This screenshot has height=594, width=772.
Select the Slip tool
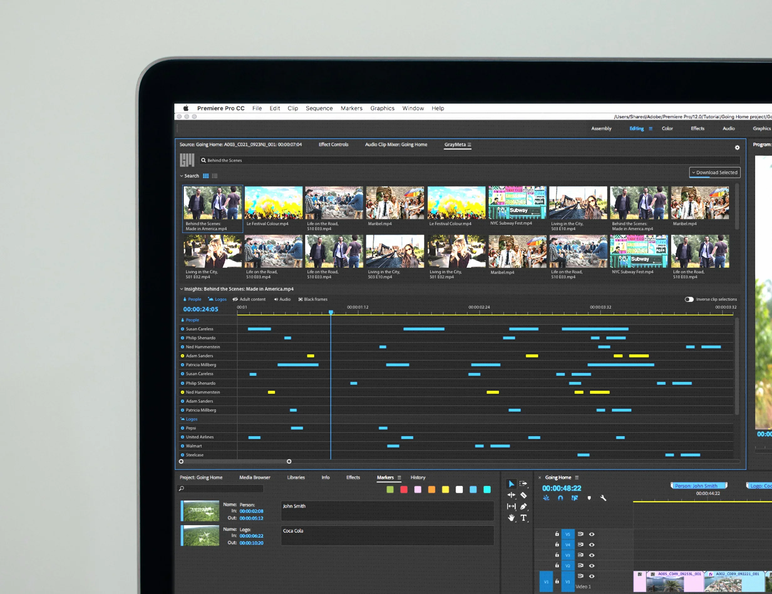click(511, 506)
